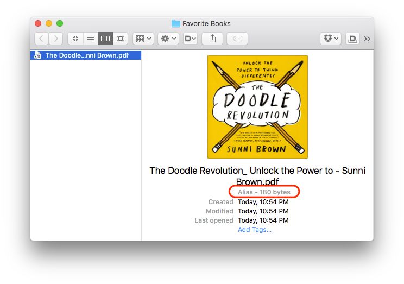Click the Modified time 'Today, 10:54 PM'

click(263, 211)
